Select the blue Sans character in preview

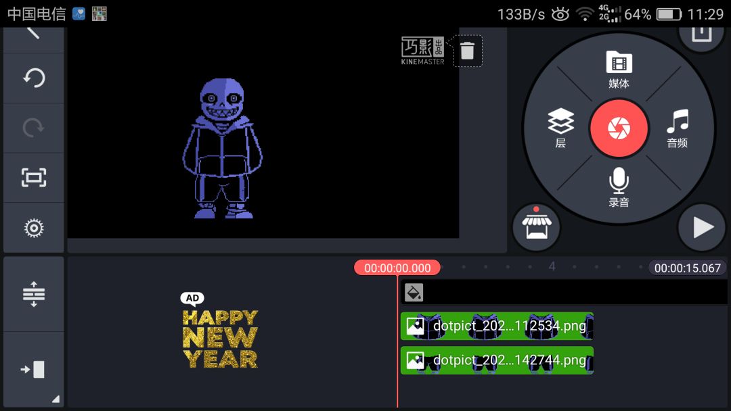point(223,149)
